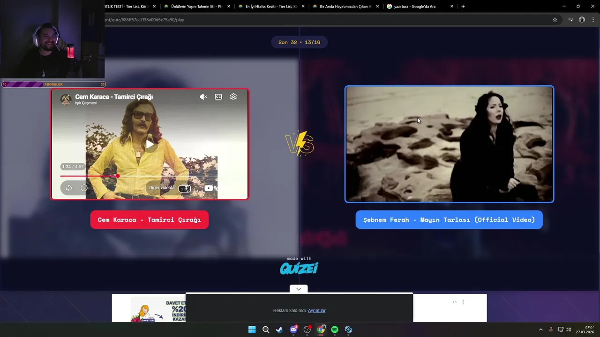Click the microphone tray icon
The image size is (600, 337).
pyautogui.click(x=551, y=330)
